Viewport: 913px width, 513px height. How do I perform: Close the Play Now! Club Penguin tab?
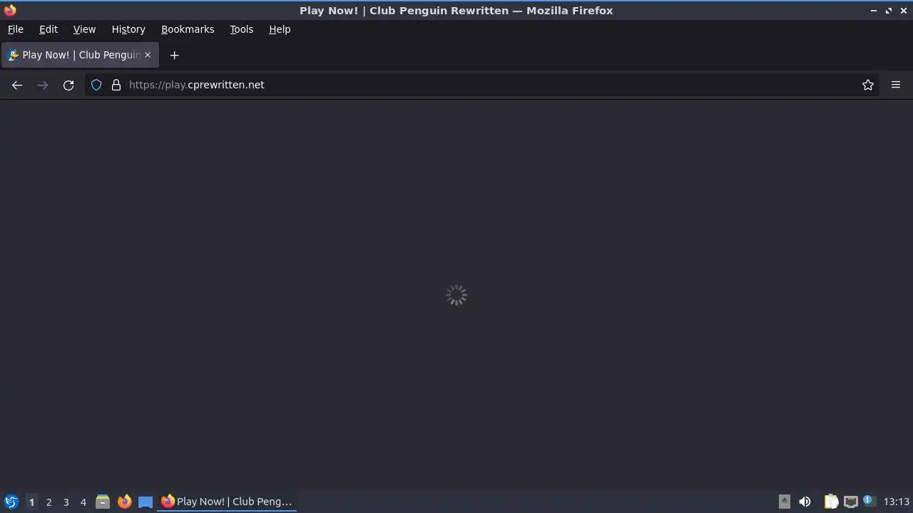click(148, 55)
